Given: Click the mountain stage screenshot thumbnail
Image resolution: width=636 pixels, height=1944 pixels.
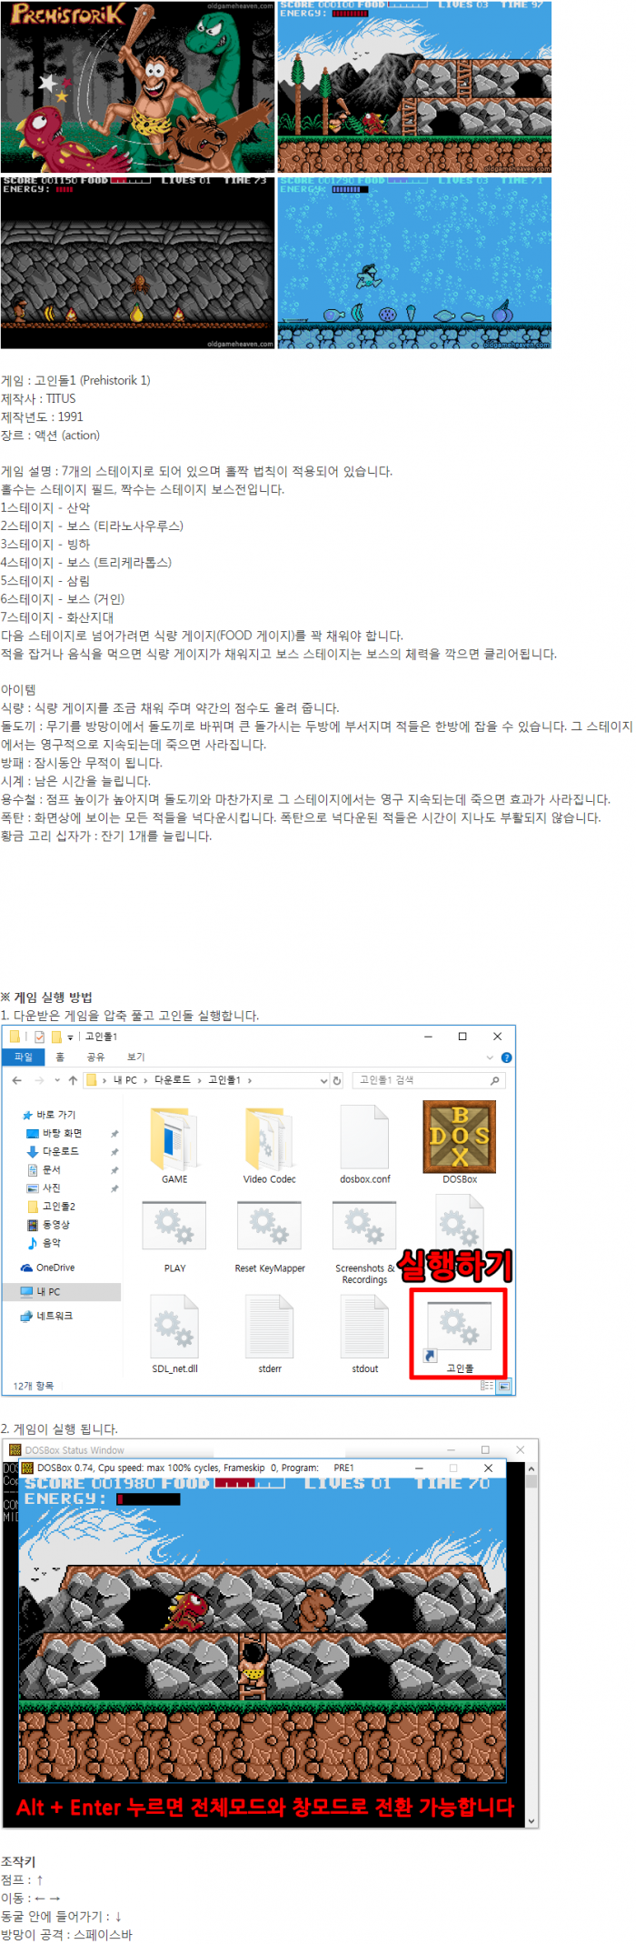Looking at the screenshot, I should [414, 86].
